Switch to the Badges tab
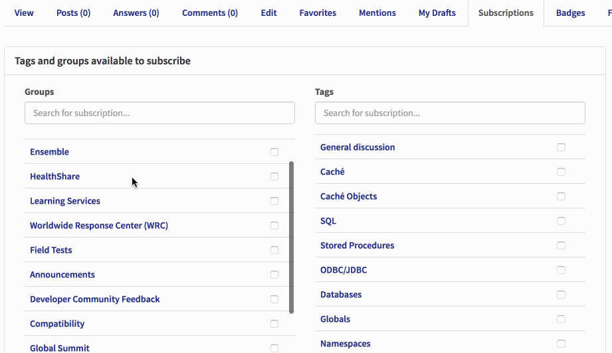 (x=570, y=13)
